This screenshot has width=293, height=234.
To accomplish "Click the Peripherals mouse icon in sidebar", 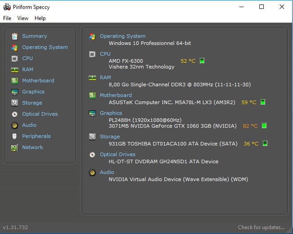I will pyautogui.click(x=15, y=136).
